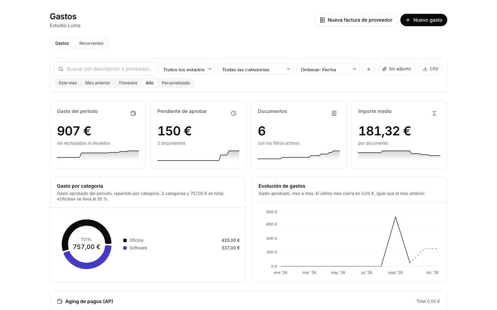
Task: Export expenses with the CSV button
Action: click(430, 69)
